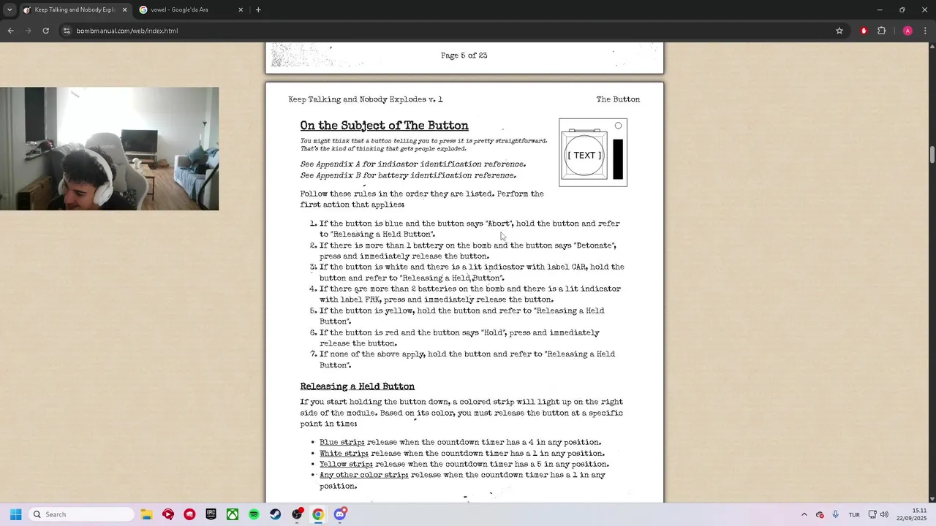Image resolution: width=936 pixels, height=526 pixels.
Task: Click the 'White strip:' release instruction
Action: pos(462,454)
